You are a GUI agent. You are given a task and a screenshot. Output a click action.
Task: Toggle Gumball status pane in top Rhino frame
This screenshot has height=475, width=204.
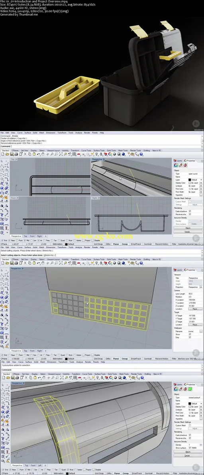pos(148,244)
